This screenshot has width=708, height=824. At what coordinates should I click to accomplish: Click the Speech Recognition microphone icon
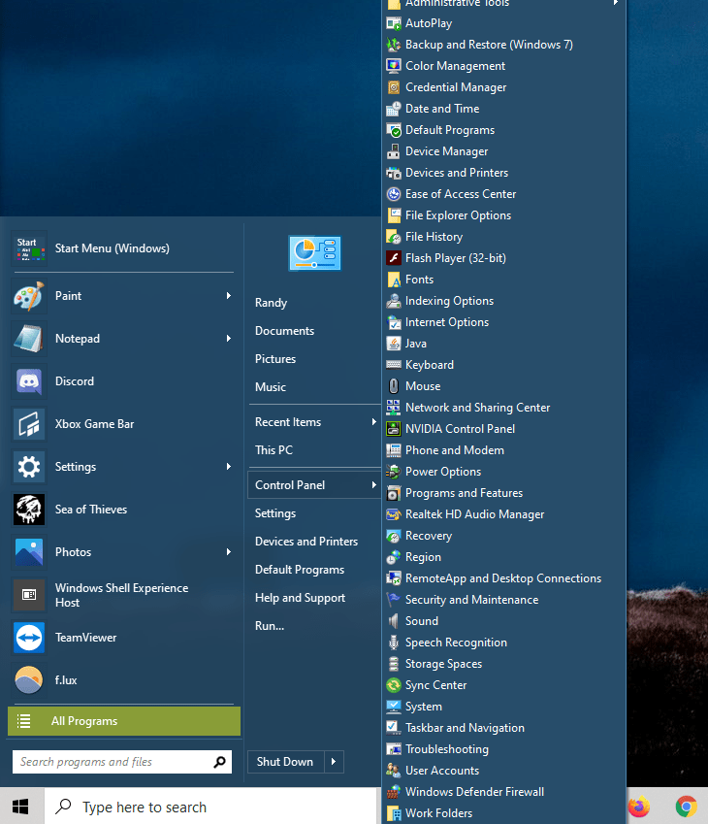click(x=394, y=643)
